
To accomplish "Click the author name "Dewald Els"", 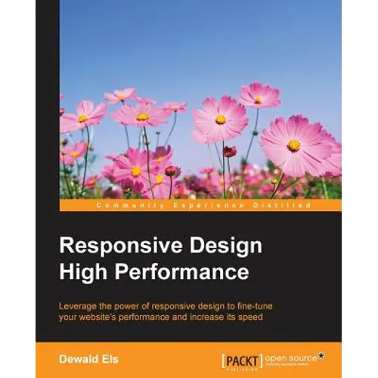I will coord(88,359).
